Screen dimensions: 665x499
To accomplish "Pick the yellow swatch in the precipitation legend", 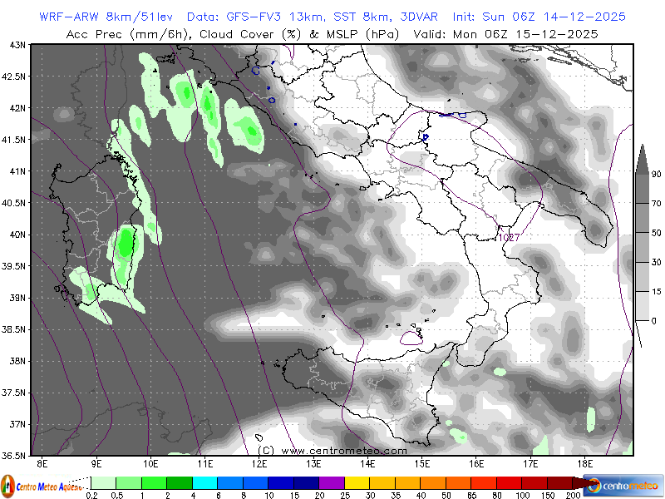I will pos(357,482).
